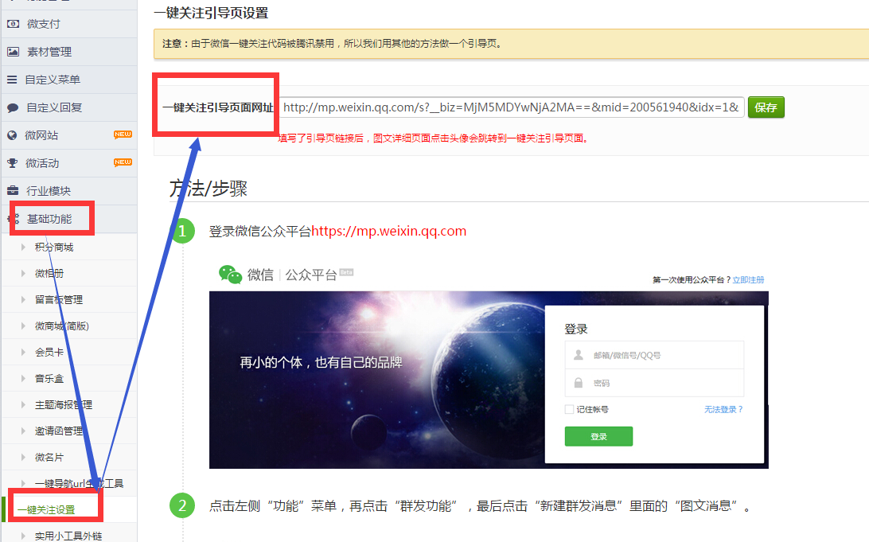Collapse the 基础功能 menu section
This screenshot has width=869, height=542.
click(x=49, y=219)
